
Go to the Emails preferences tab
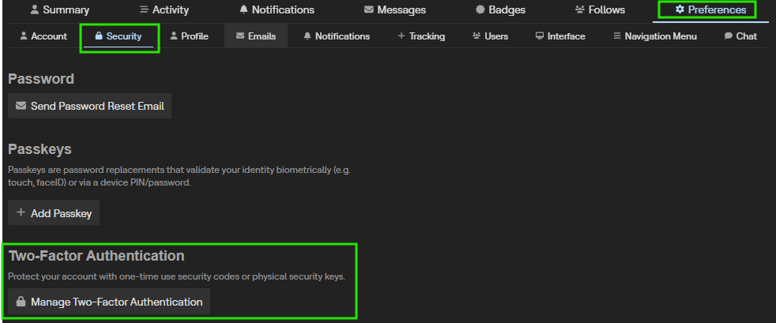click(256, 36)
